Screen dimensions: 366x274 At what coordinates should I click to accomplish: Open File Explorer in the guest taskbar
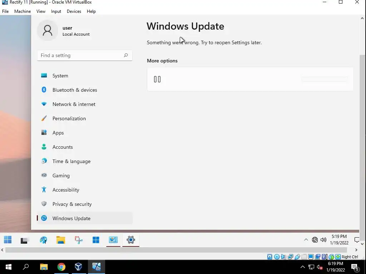pyautogui.click(x=61, y=240)
